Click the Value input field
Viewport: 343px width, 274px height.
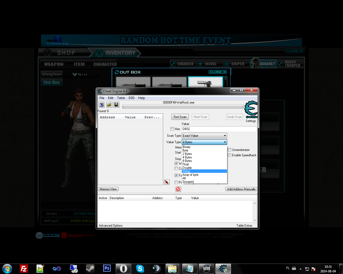coord(219,129)
